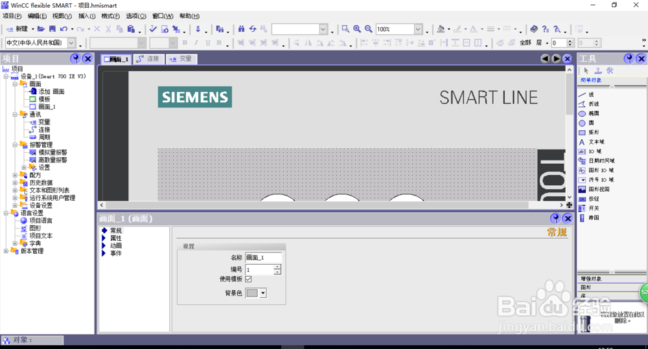The height and width of the screenshot is (349, 648).
Task: Close the 工具 toolbox panel
Action: click(641, 59)
